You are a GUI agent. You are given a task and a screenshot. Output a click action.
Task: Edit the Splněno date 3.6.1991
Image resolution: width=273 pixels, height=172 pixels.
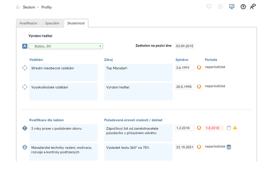185,67
